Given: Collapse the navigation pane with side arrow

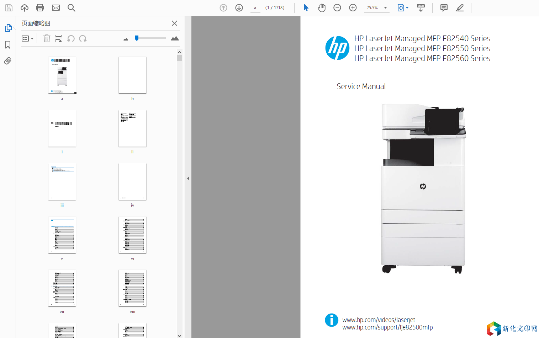Looking at the screenshot, I should click(188, 178).
